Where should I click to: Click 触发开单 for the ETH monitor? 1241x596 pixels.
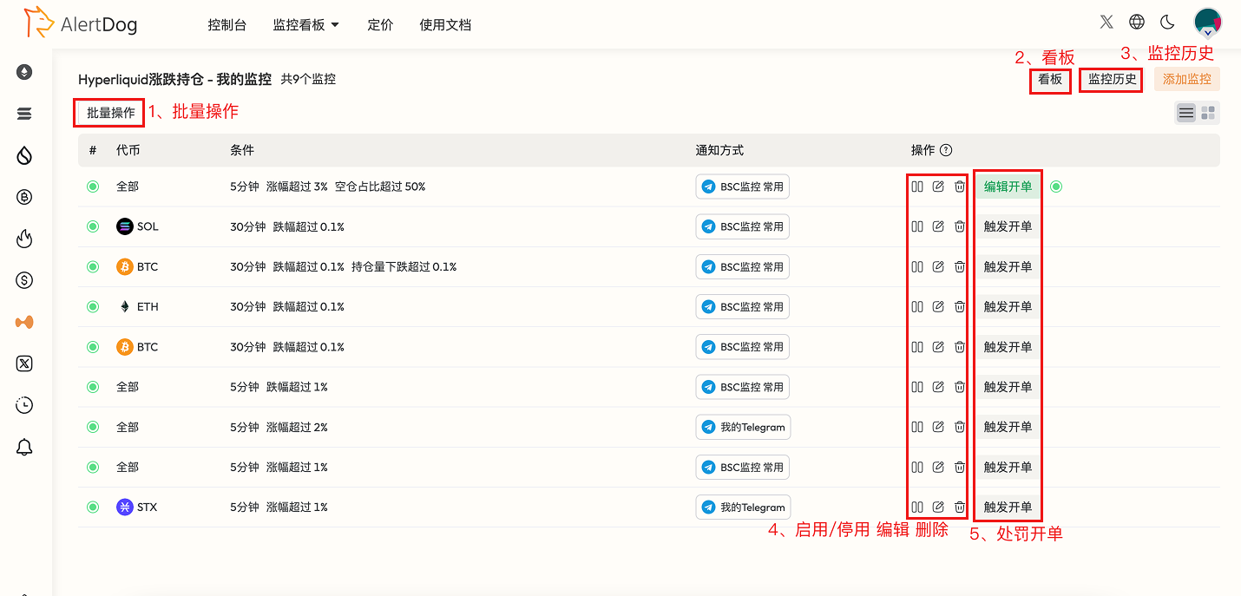point(1008,306)
